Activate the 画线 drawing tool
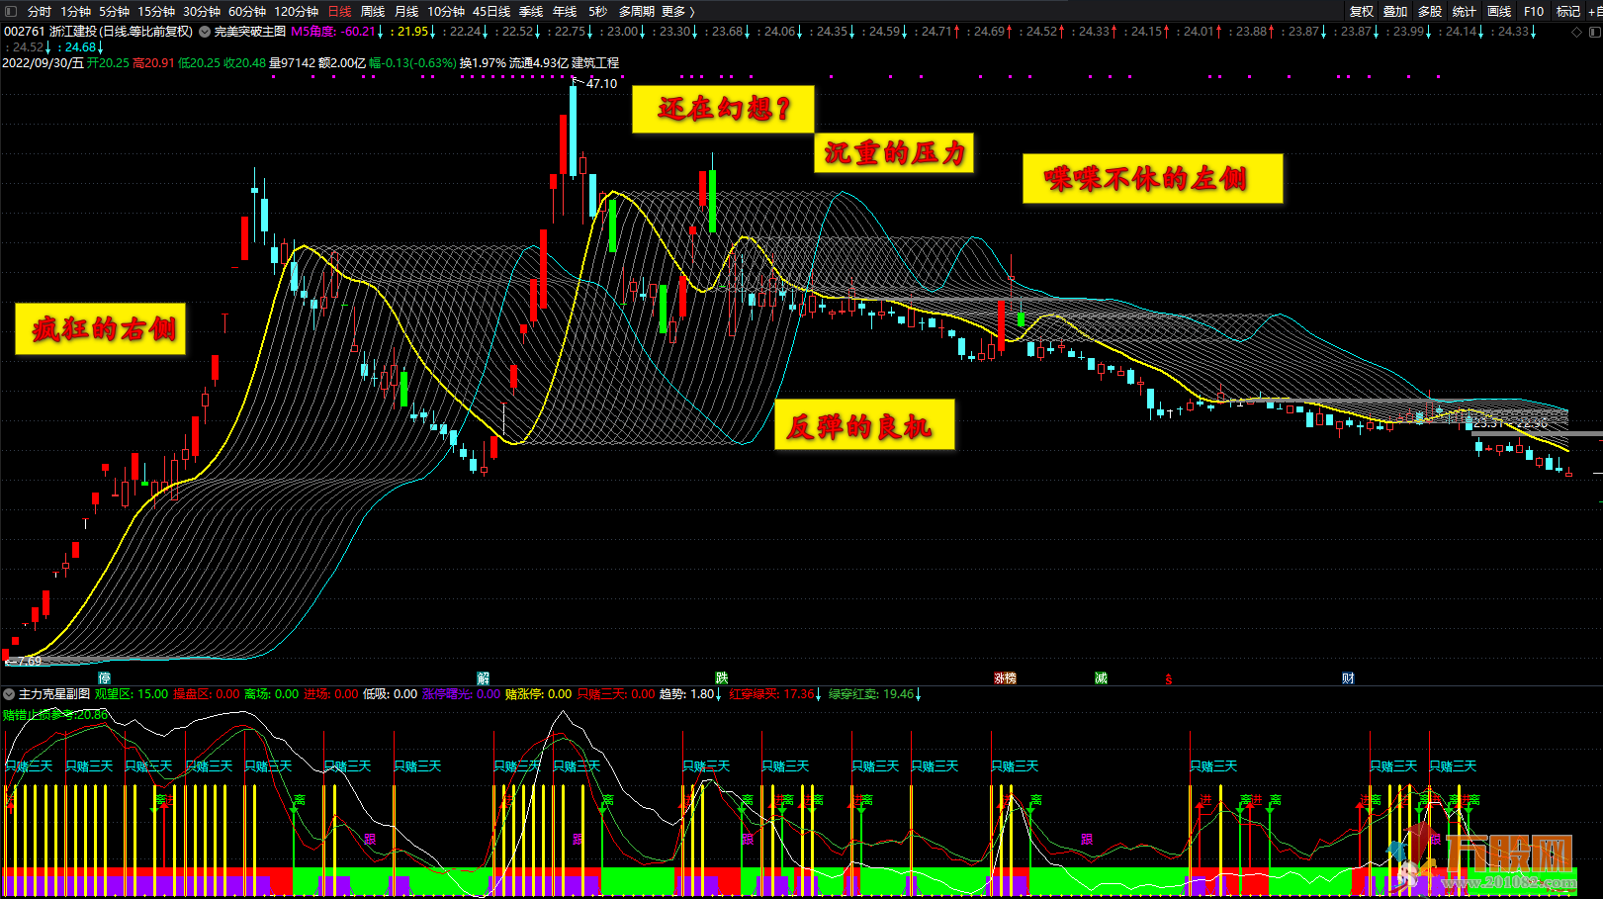This screenshot has width=1603, height=899. pos(1499,11)
